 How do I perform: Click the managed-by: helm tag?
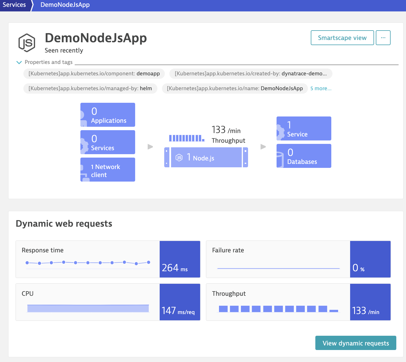90,89
